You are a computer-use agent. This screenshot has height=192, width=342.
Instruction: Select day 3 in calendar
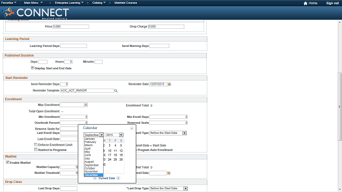pyautogui.click(x=110, y=146)
